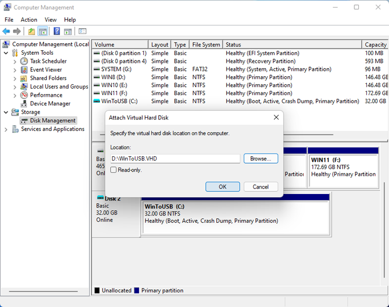This screenshot has width=389, height=307.
Task: Sort by the Type column header
Action: point(180,44)
